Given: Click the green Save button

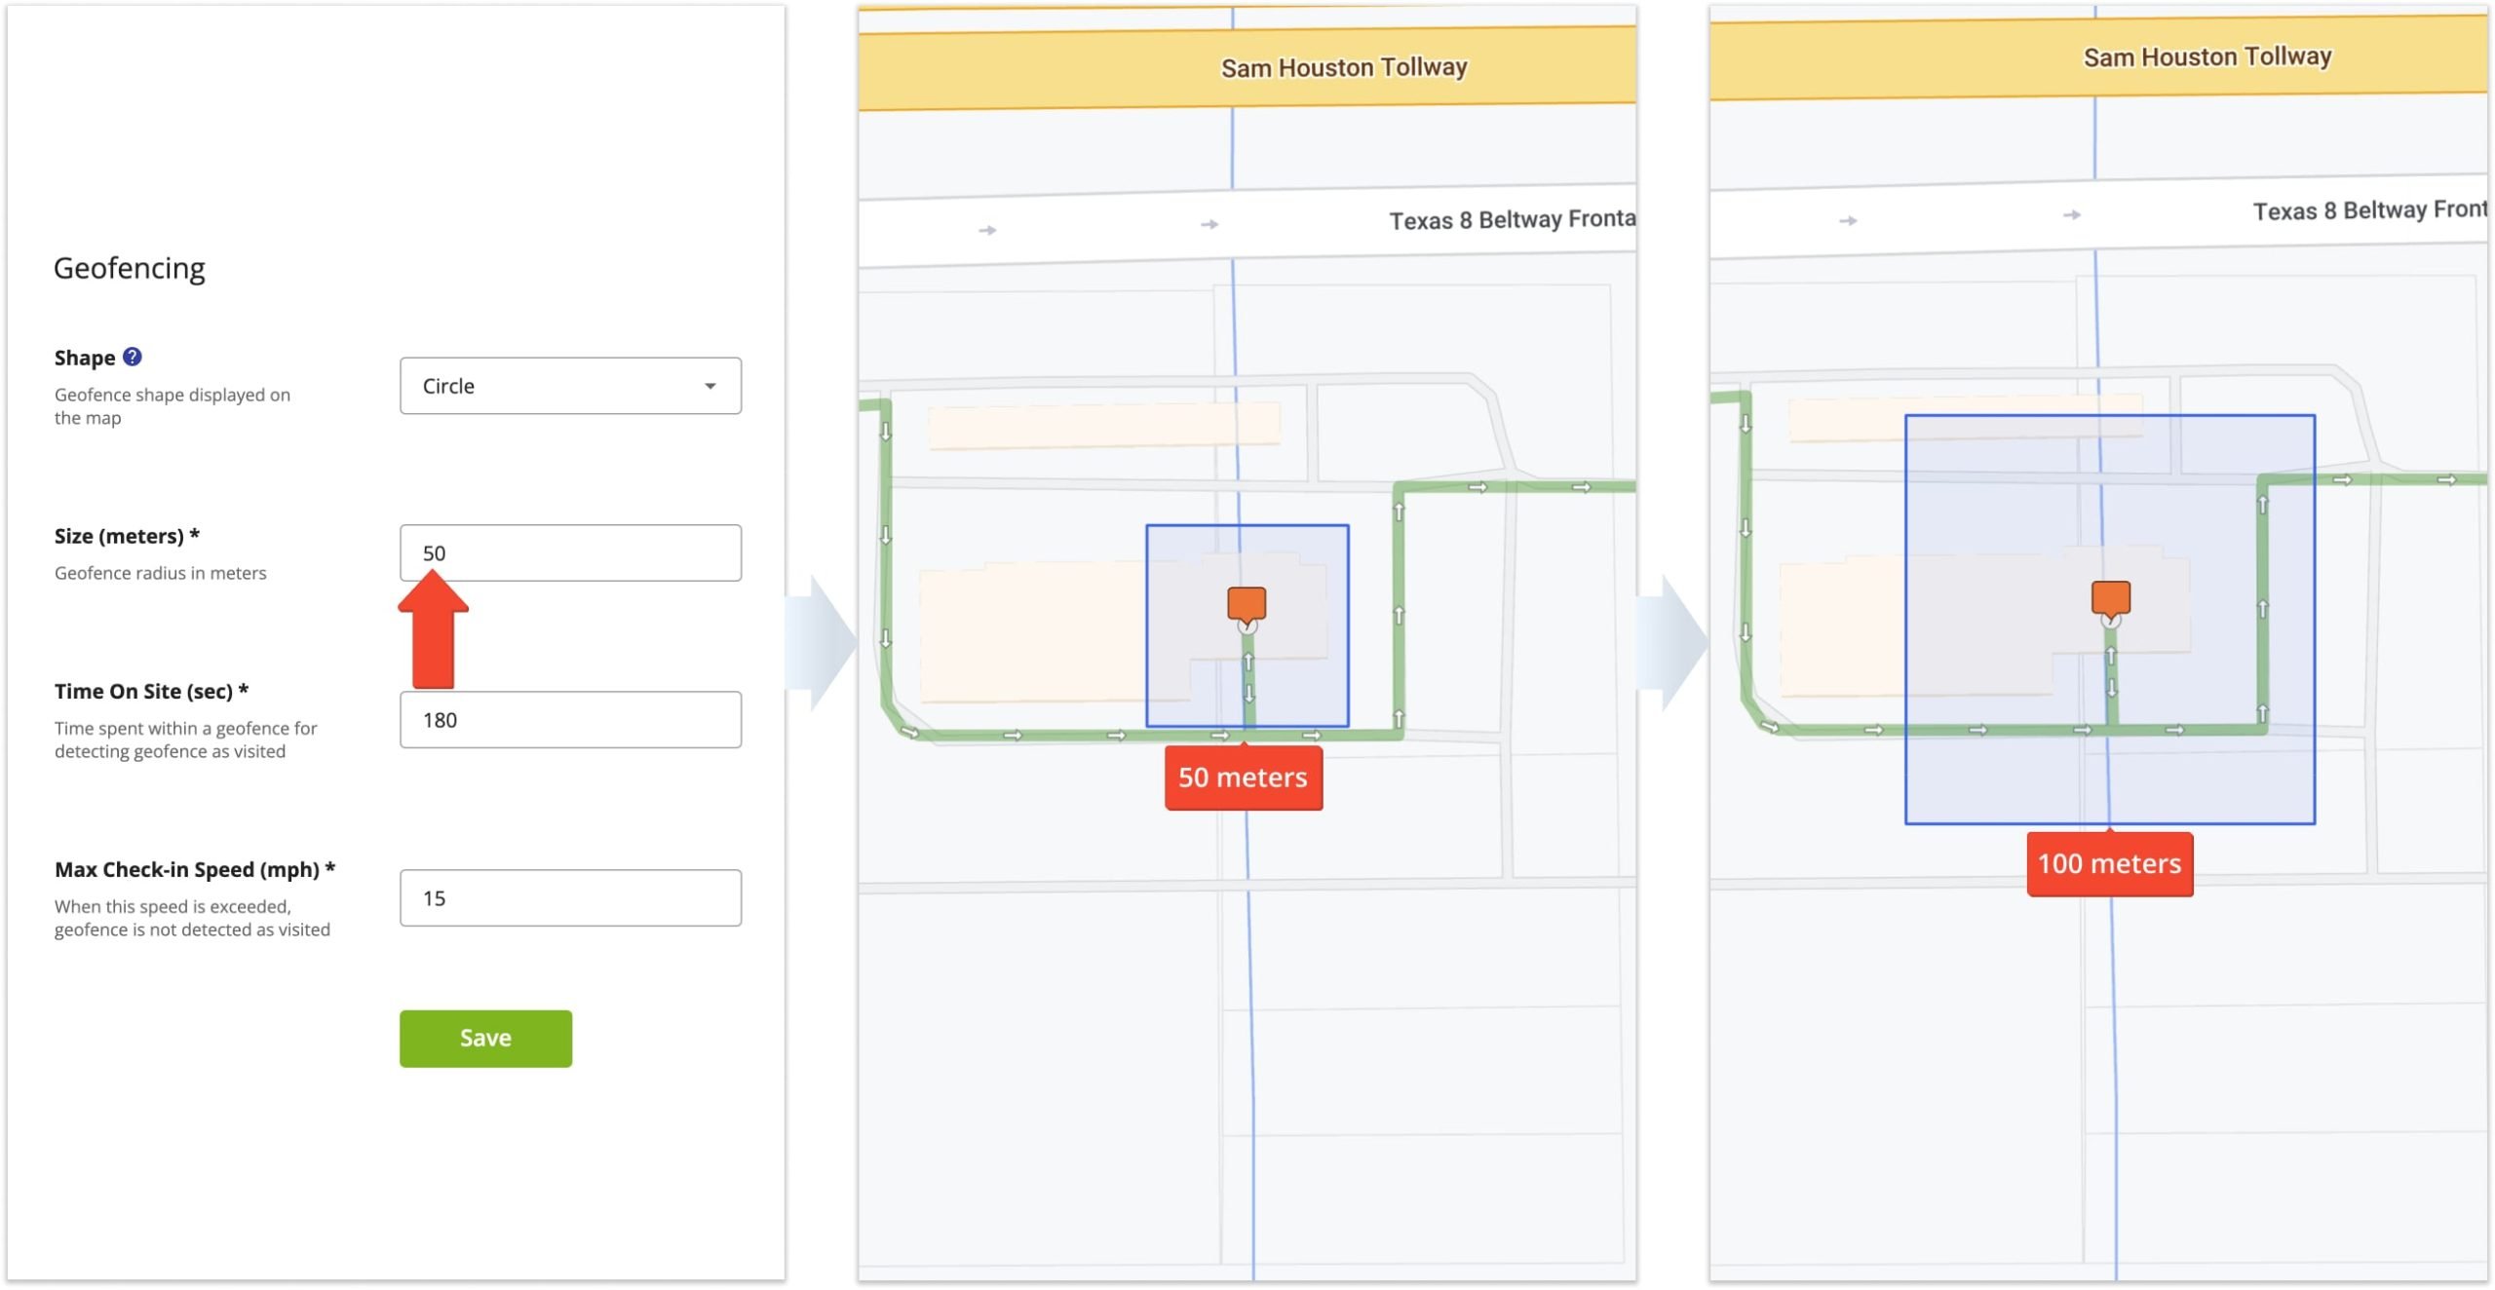Looking at the screenshot, I should tap(483, 1037).
